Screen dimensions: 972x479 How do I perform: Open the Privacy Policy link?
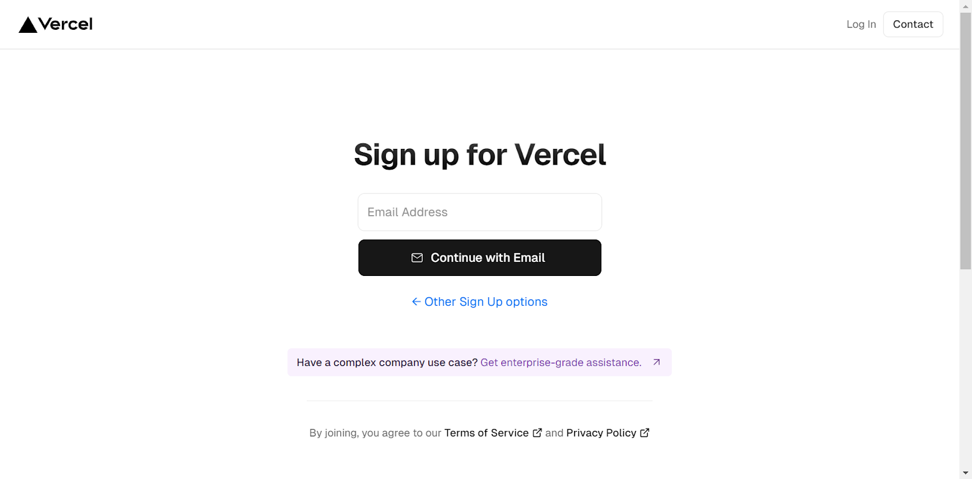tap(601, 433)
